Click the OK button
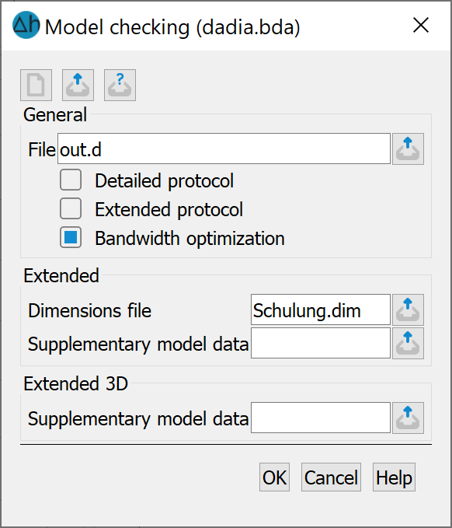 point(274,477)
